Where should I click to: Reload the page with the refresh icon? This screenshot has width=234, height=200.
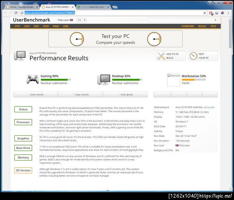[16, 13]
